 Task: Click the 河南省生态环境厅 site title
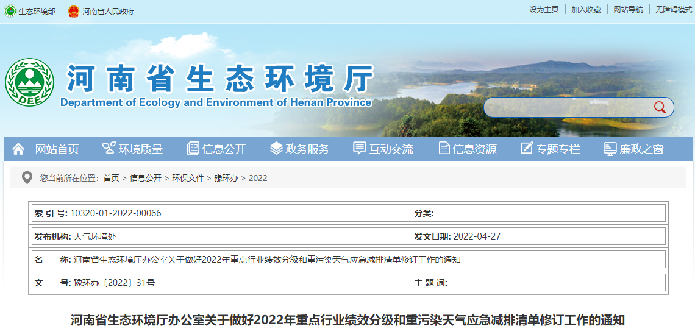coord(220,79)
